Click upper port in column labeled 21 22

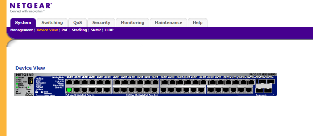coord(148,82)
